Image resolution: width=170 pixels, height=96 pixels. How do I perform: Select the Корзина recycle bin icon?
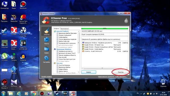163,83
